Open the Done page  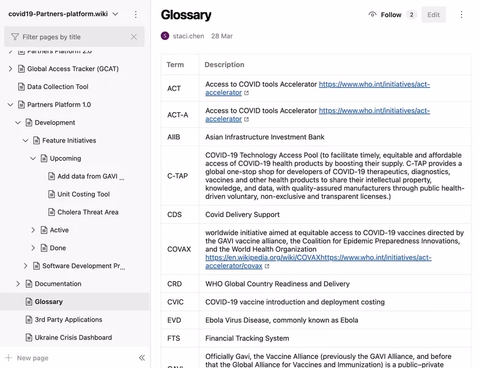(x=58, y=248)
